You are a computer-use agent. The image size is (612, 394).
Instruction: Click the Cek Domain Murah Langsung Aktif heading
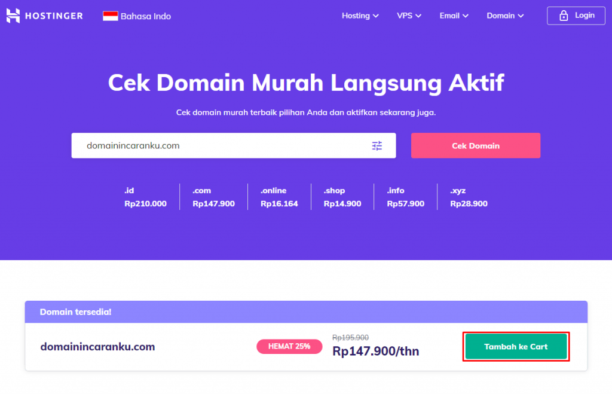click(x=306, y=83)
